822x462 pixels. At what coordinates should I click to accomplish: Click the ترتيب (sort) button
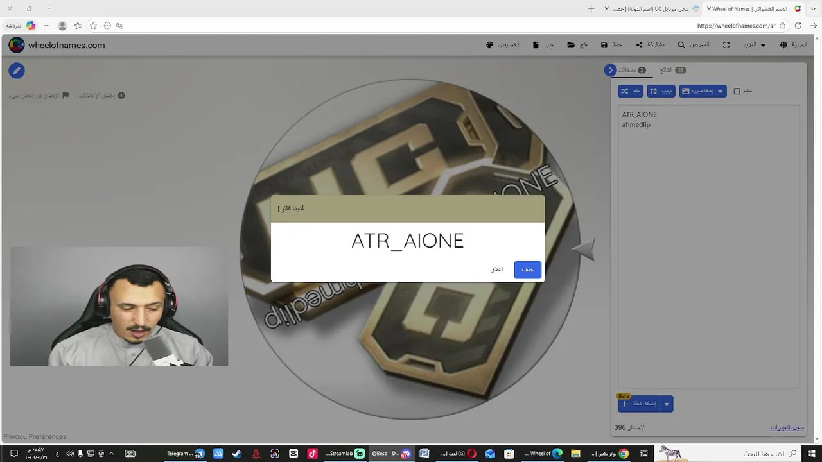click(661, 91)
